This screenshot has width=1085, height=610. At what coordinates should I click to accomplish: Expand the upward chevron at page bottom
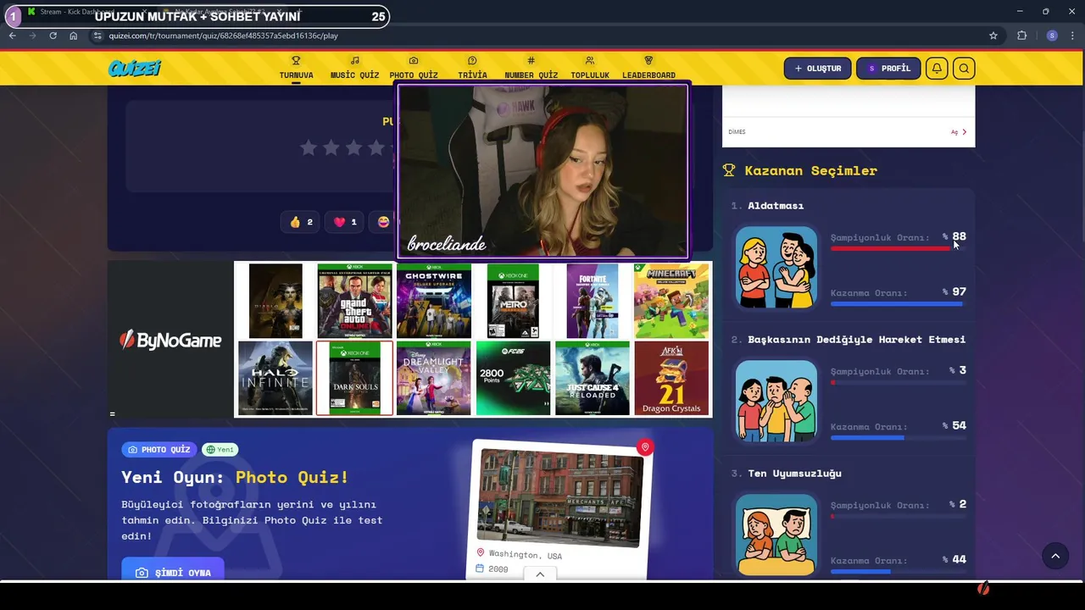click(540, 574)
